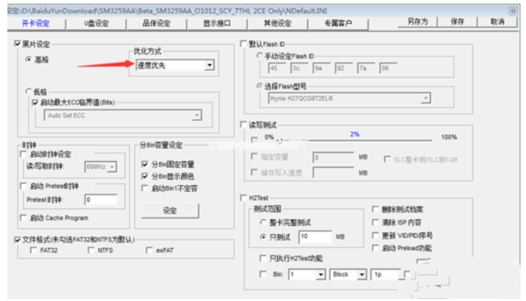The height and width of the screenshot is (301, 526).
Task: Select the 低格 radio button
Action: [x=29, y=92]
